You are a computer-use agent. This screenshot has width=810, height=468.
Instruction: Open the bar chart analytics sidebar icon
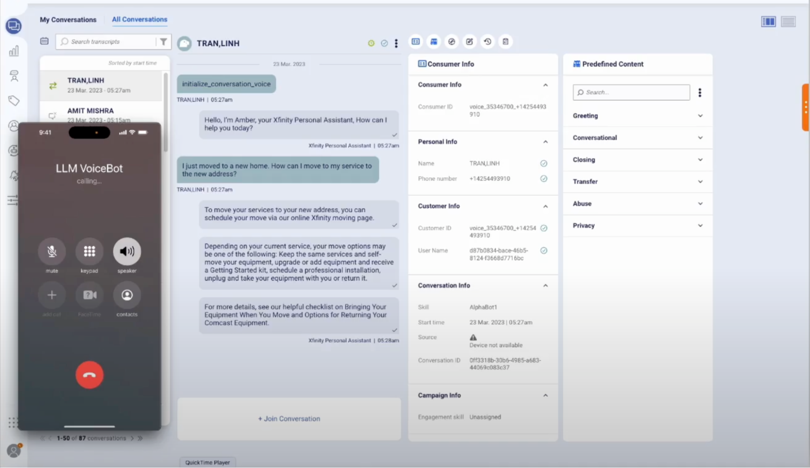point(14,51)
